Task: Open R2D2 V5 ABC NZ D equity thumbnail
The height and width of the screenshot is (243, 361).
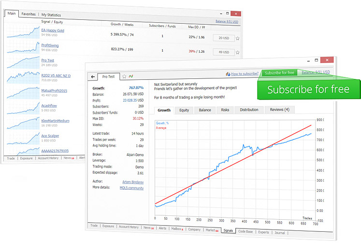Action: pyautogui.click(x=23, y=78)
